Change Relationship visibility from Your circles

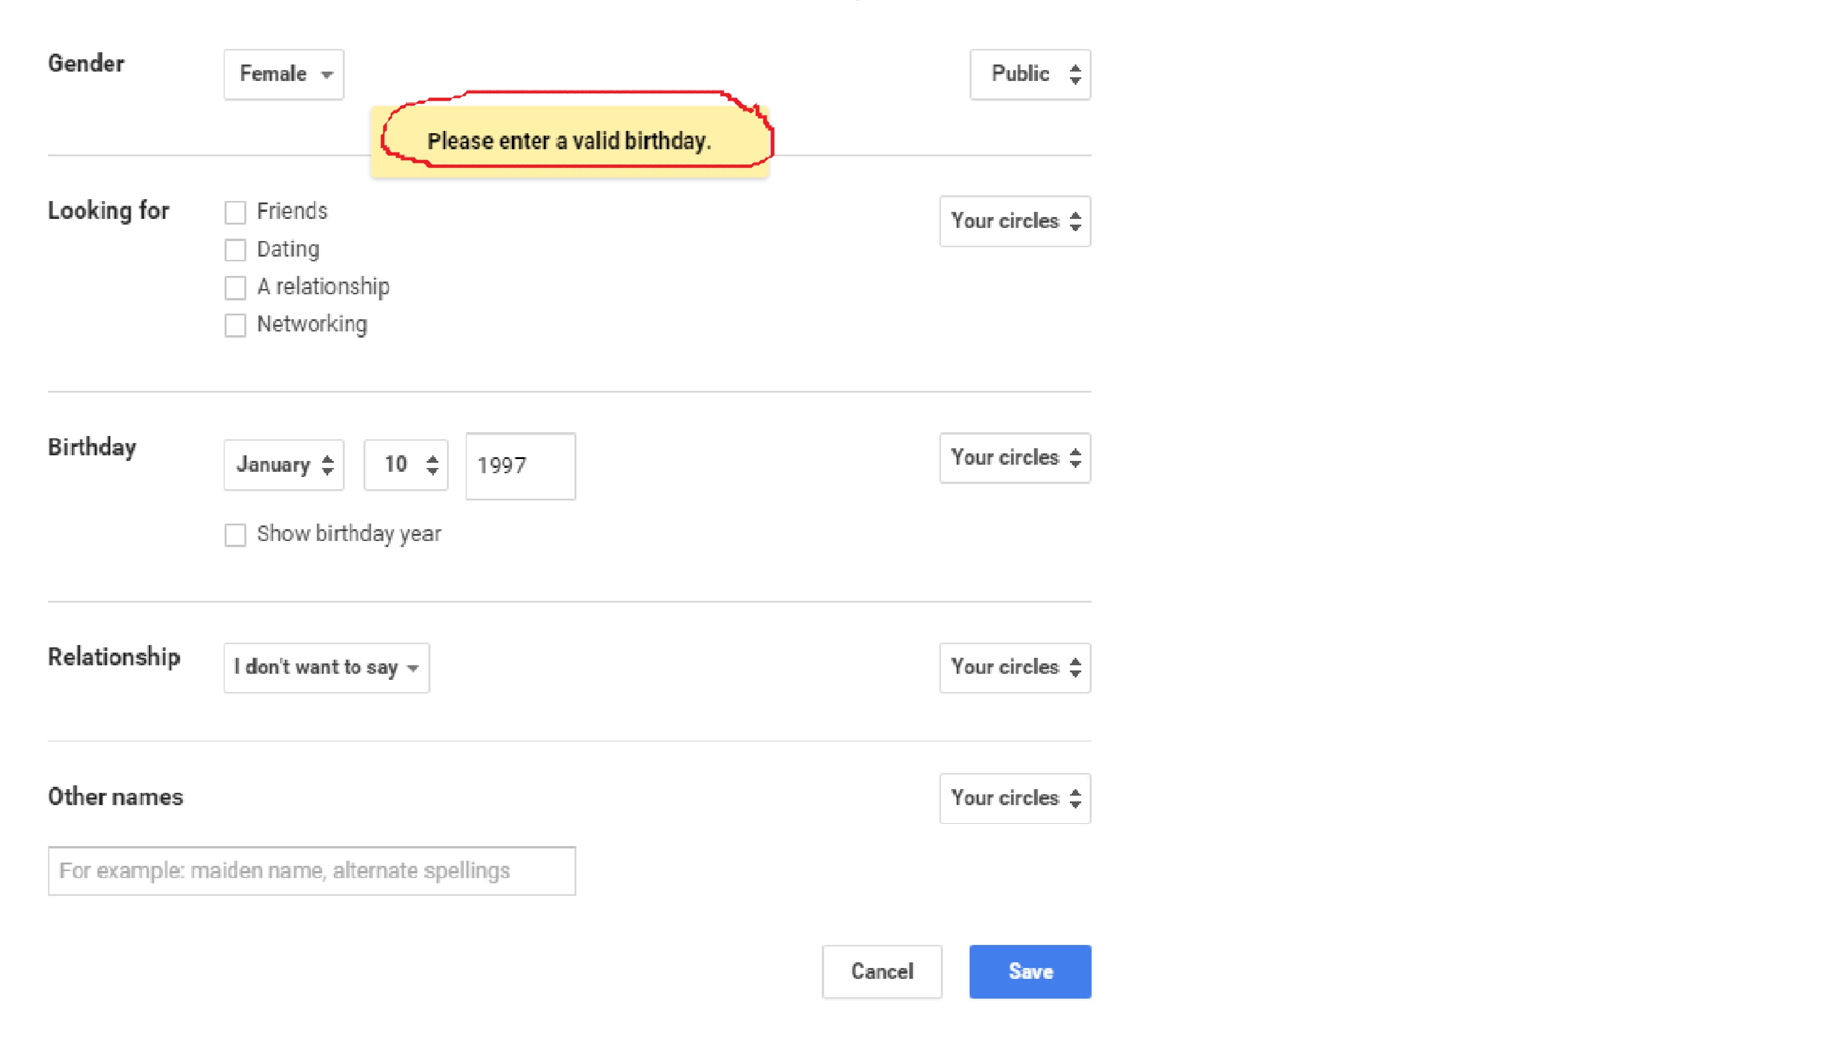(1014, 668)
